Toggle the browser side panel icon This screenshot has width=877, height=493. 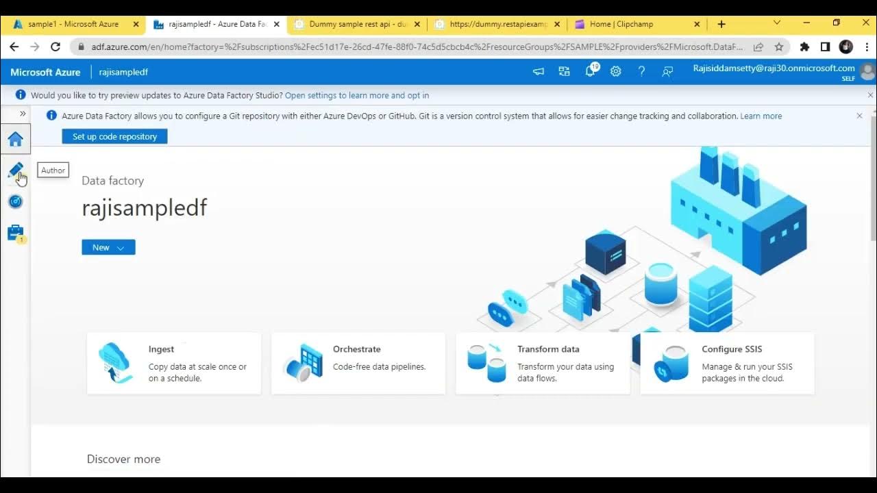825,47
